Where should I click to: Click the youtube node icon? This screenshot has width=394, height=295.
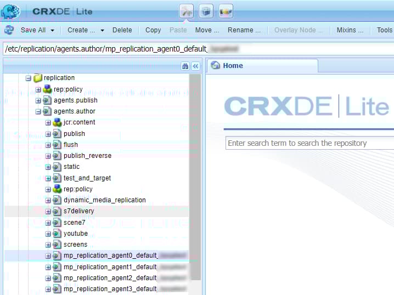[x=57, y=234]
